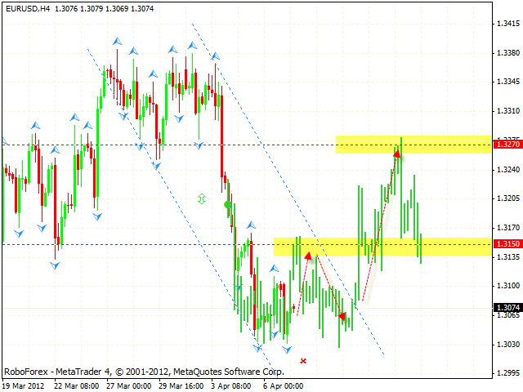
Task: Select the 27 Mar 00:00 time label
Action: [x=127, y=385]
